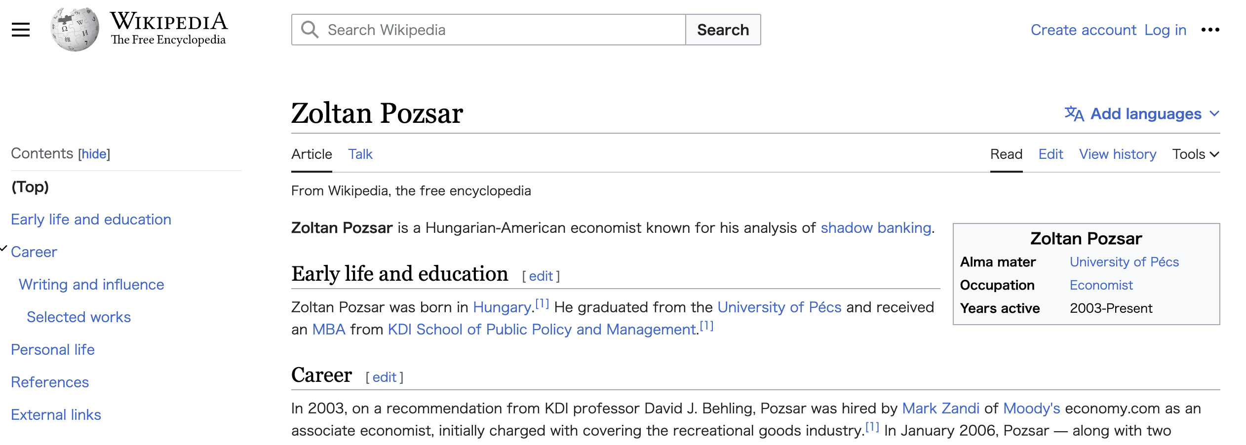The height and width of the screenshot is (445, 1246).
Task: Collapse the Career section in contents
Action: click(x=4, y=249)
